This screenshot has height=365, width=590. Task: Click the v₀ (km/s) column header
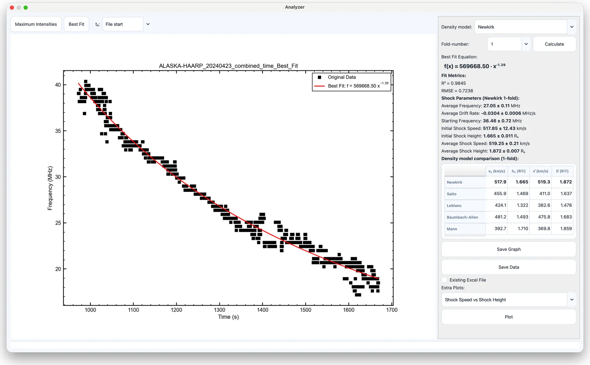click(497, 171)
